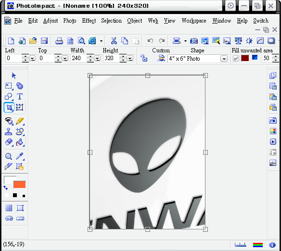The image size is (281, 251).
Task: Toggle Fill unwanted area checkbox
Action: click(236, 58)
